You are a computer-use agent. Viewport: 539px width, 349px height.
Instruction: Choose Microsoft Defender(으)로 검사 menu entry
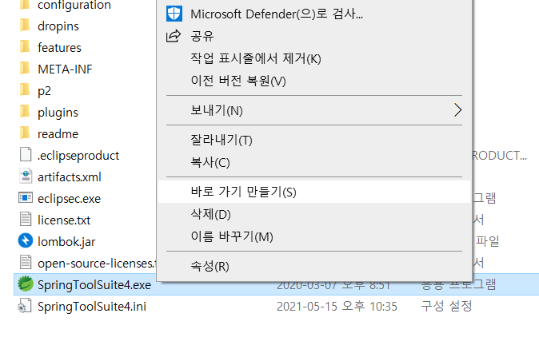tap(314, 14)
